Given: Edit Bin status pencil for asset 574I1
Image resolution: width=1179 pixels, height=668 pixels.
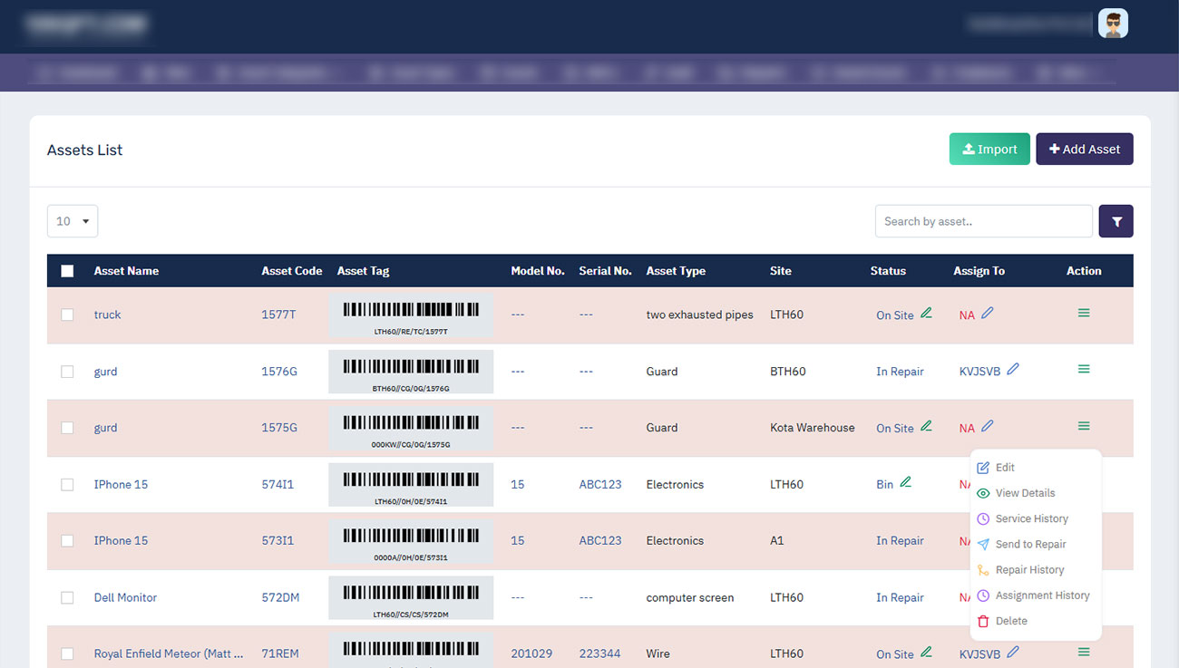Looking at the screenshot, I should (x=906, y=482).
